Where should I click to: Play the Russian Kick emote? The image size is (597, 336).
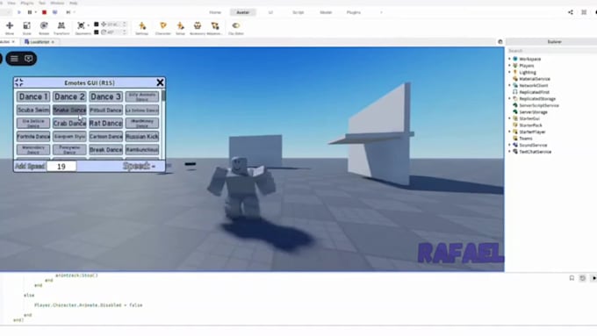coord(142,136)
